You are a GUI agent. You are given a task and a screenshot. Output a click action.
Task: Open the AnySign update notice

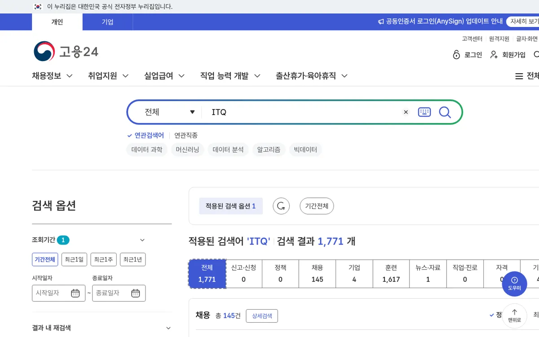(444, 22)
